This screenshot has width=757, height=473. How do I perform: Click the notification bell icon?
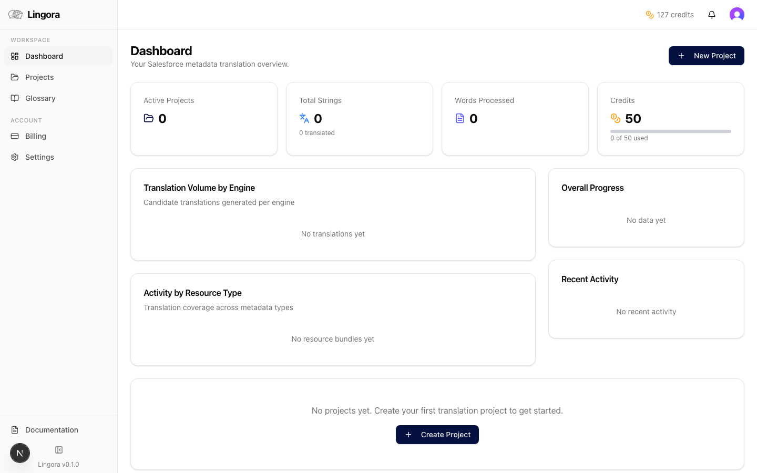[712, 15]
